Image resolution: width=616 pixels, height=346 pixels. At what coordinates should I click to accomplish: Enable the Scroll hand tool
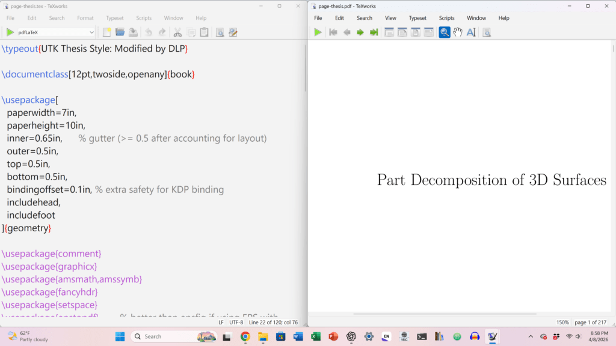(x=458, y=32)
